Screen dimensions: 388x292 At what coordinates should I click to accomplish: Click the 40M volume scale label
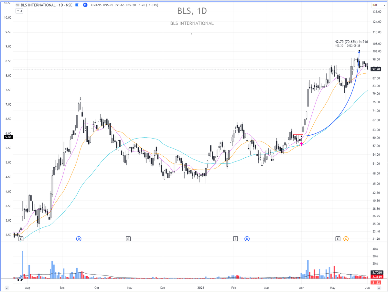[x=375, y=249]
